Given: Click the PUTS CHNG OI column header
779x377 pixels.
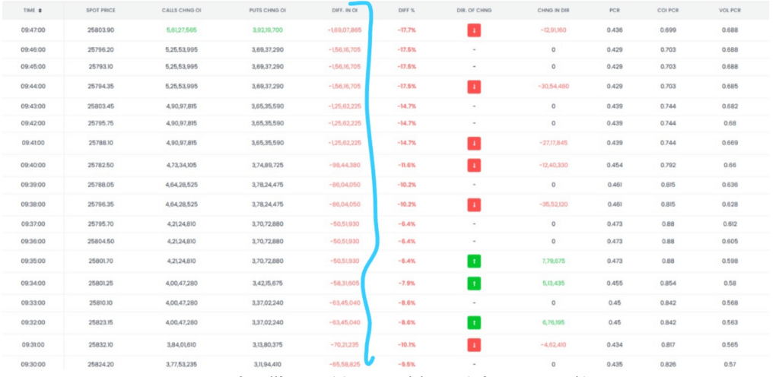Looking at the screenshot, I should tap(267, 11).
